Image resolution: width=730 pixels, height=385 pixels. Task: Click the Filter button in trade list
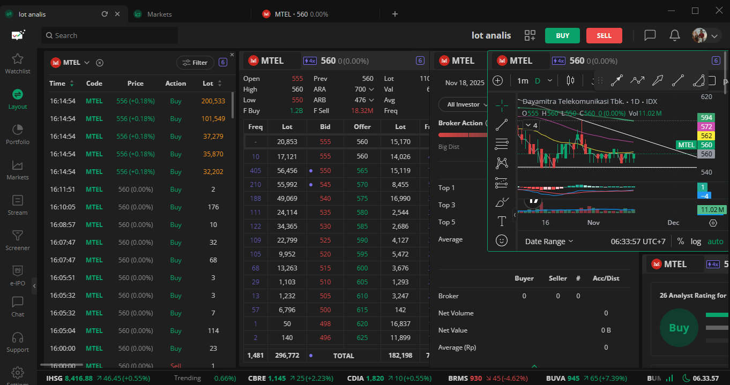195,63
